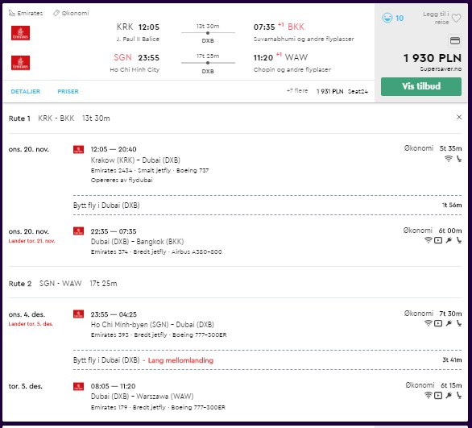The image size is (472, 428).
Task: Click the Lander tor. 5. des. notice
Action: point(31,324)
